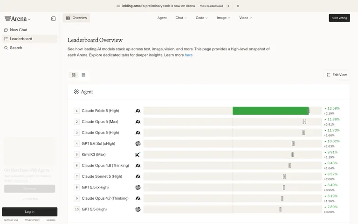Follow the 'here' learn more link
The image size is (358, 224).
pyautogui.click(x=189, y=55)
